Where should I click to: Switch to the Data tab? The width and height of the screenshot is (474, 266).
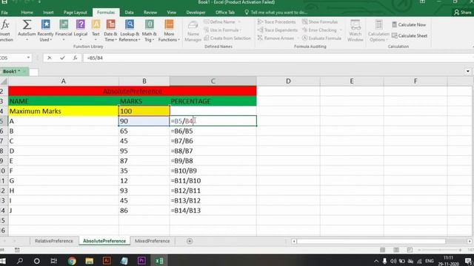pos(129,13)
